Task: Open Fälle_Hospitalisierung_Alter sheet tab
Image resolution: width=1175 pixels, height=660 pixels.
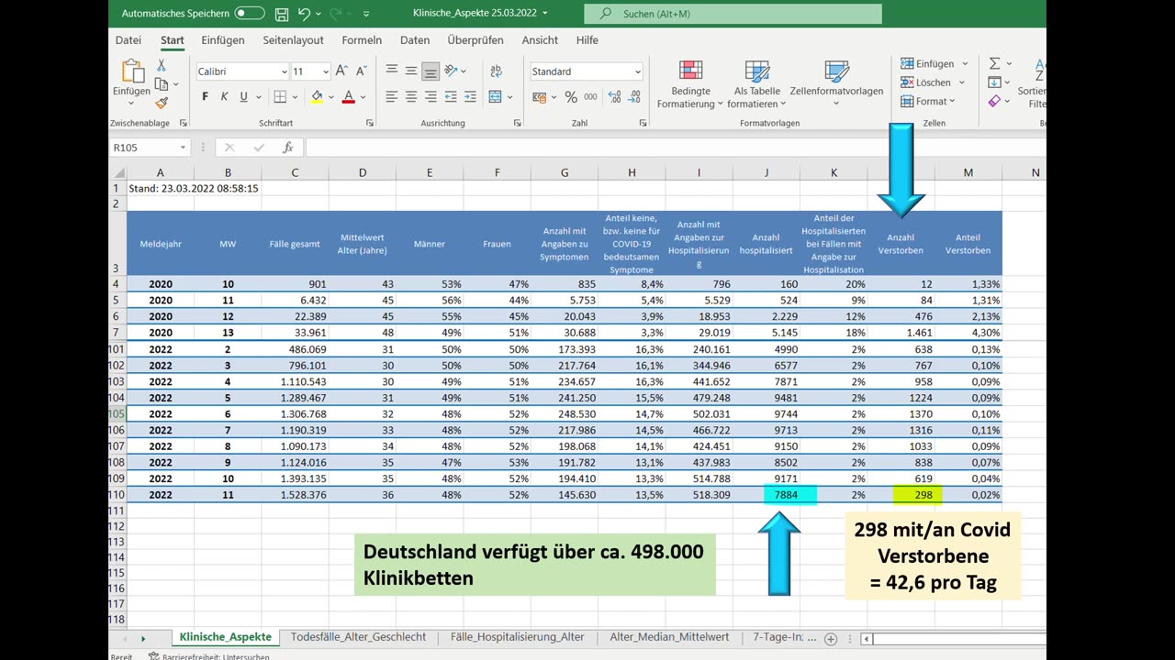Action: [517, 637]
